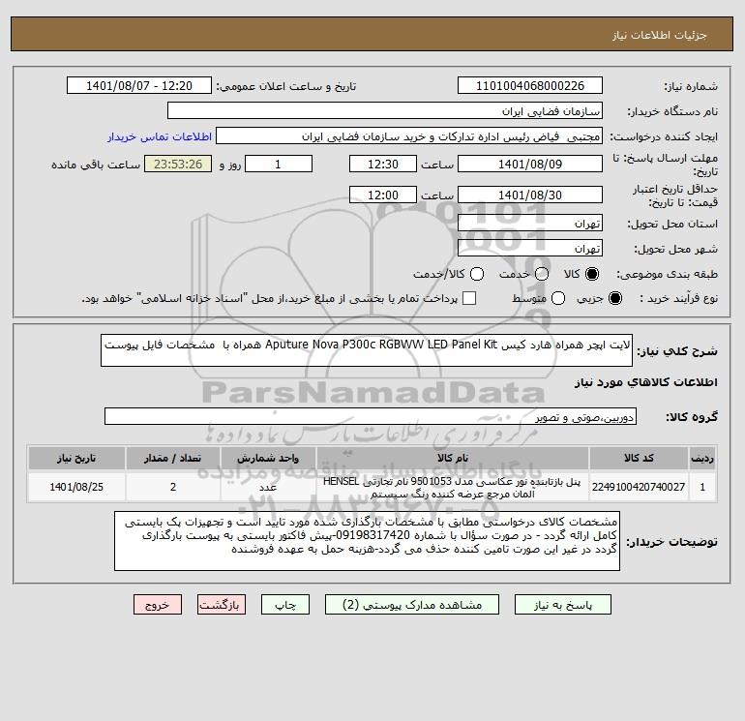This screenshot has width=745, height=721.
Task: Click the کد کالا column header
Action: [x=639, y=458]
